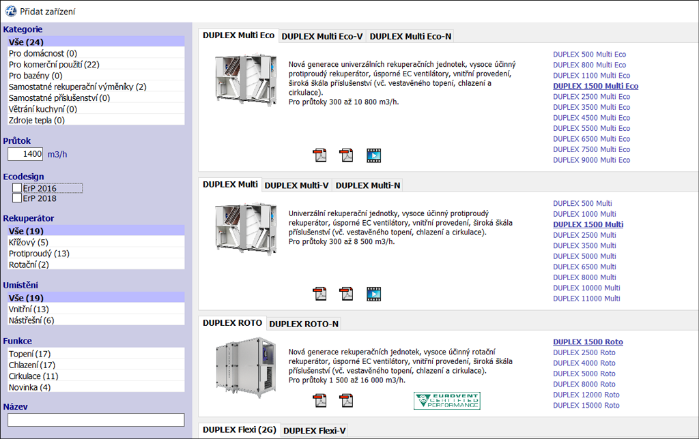Select Vše (19) under Umístění

pyautogui.click(x=96, y=297)
